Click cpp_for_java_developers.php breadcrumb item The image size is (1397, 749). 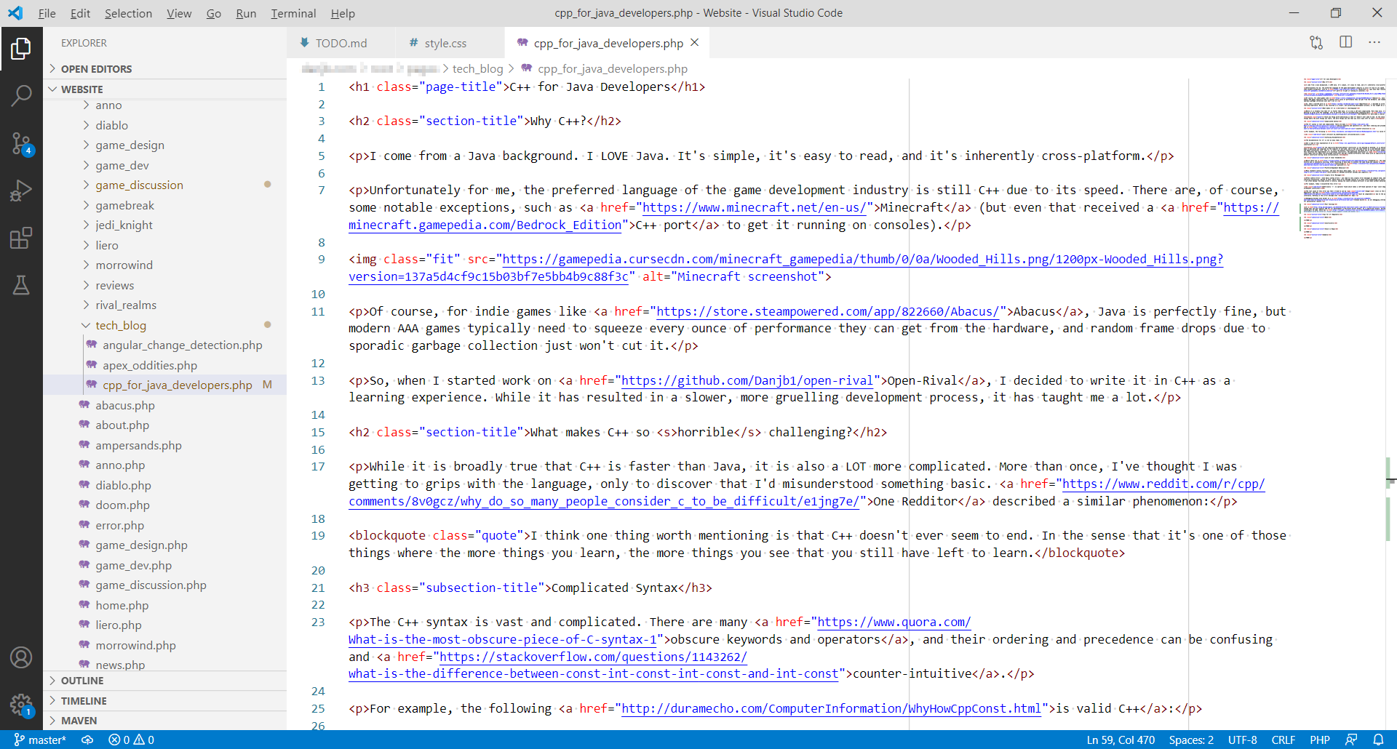[604, 68]
